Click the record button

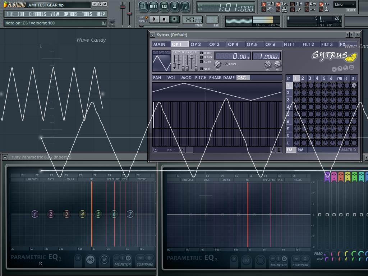174,19
